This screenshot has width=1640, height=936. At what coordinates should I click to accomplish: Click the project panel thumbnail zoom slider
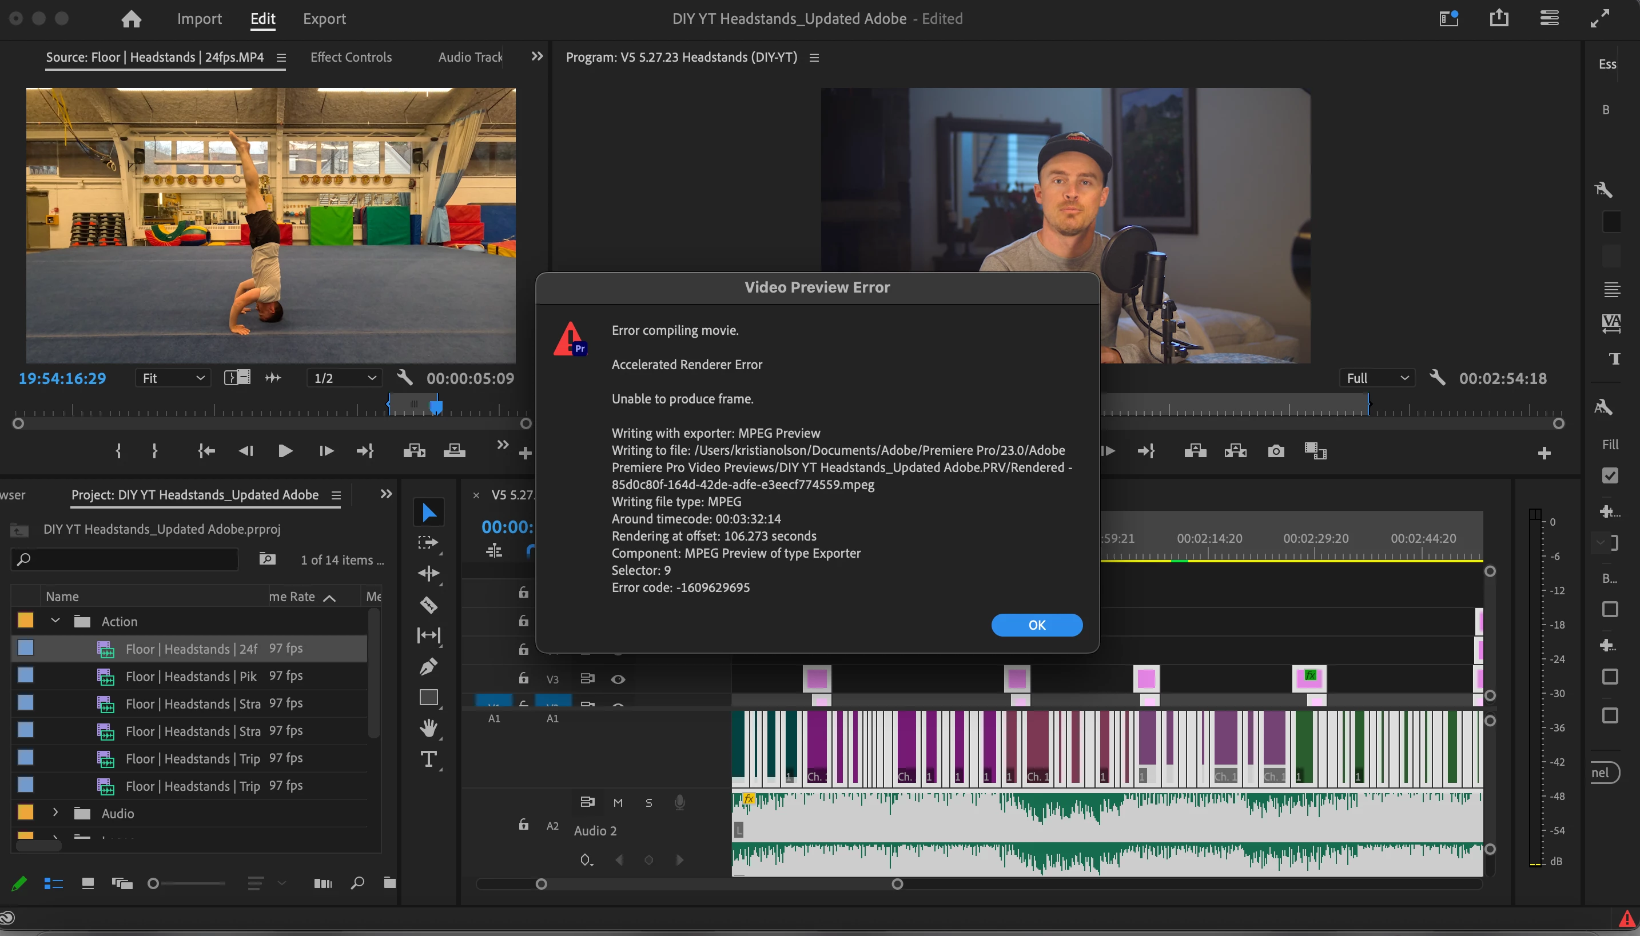(x=190, y=883)
